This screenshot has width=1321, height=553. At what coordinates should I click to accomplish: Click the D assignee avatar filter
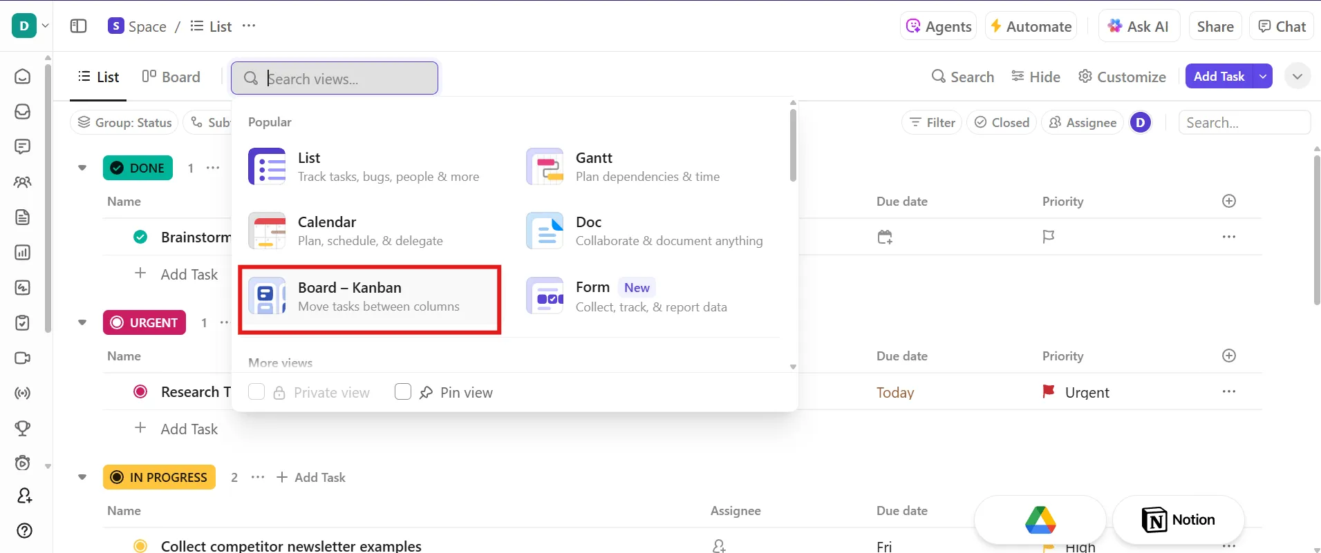tap(1141, 122)
